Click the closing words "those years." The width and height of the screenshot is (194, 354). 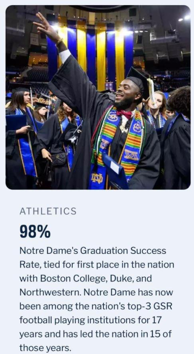coord(45,348)
